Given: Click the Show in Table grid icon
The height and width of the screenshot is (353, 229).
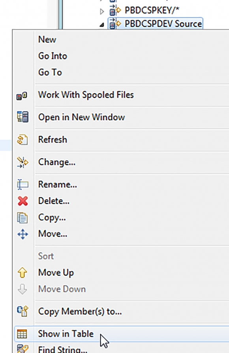Looking at the screenshot, I should [22, 334].
